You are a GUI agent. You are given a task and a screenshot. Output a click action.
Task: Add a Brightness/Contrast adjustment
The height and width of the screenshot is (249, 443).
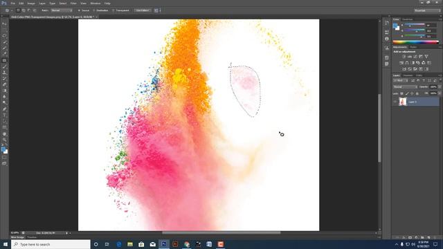[404, 57]
